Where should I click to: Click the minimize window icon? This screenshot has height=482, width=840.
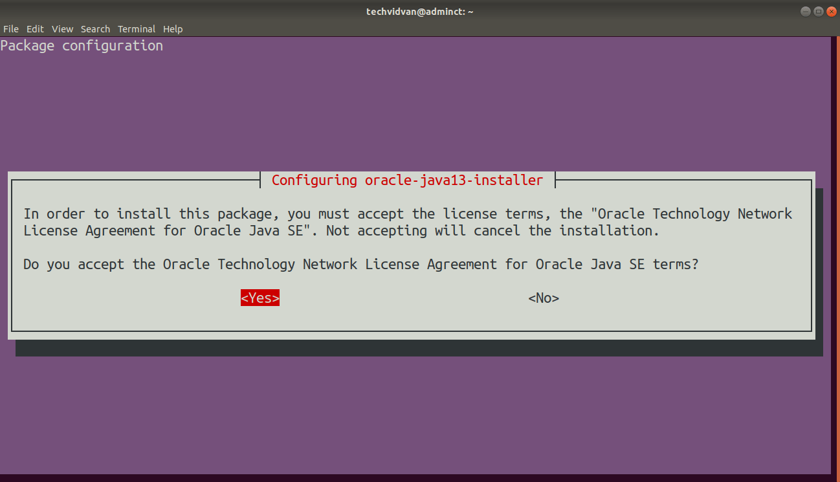point(805,11)
